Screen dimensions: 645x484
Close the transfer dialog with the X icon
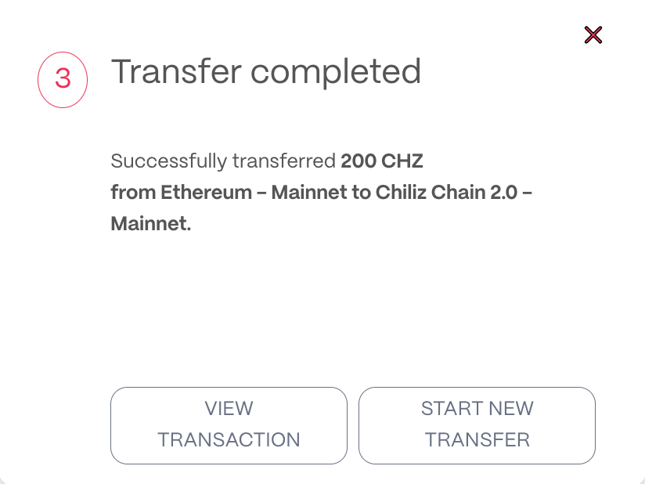coord(593,34)
